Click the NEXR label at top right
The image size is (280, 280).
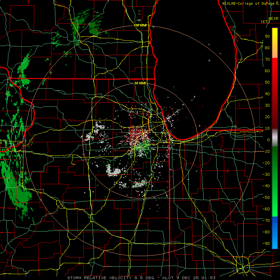[x=273, y=19]
